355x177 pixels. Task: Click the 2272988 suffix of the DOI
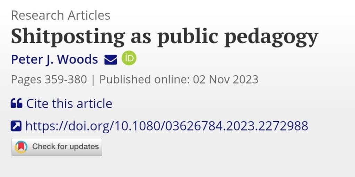pyautogui.click(x=284, y=126)
